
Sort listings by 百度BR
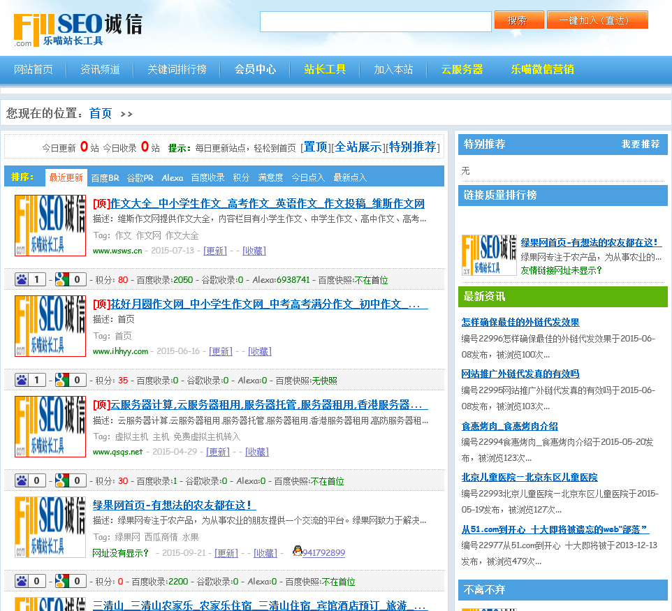pyautogui.click(x=105, y=177)
